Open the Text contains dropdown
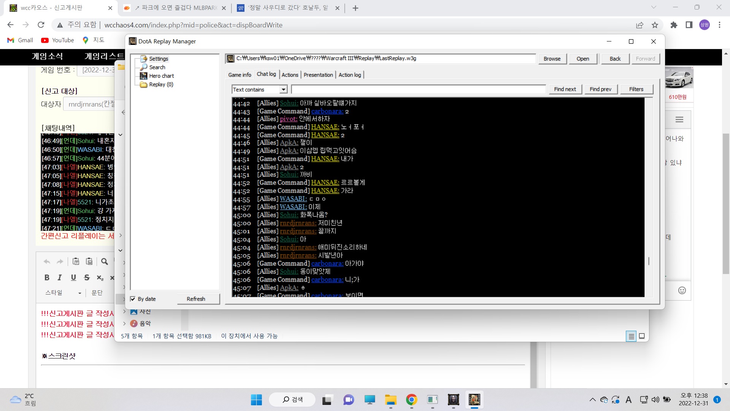This screenshot has width=730, height=411. pos(283,89)
